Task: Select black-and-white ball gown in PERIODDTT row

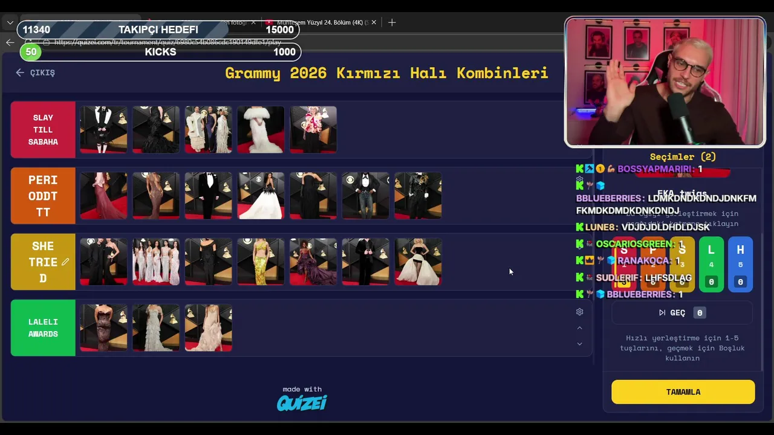Action: [x=261, y=196]
